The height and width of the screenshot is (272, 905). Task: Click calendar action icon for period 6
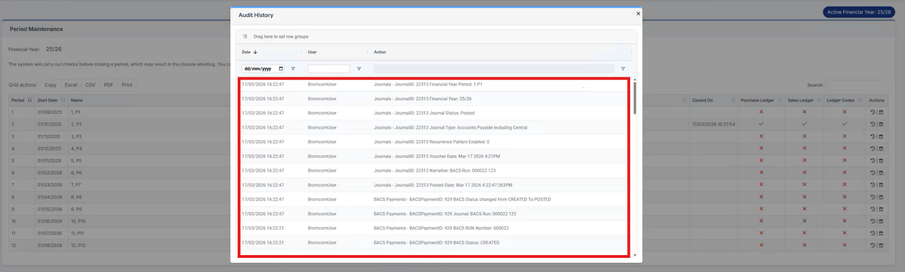pyautogui.click(x=881, y=173)
